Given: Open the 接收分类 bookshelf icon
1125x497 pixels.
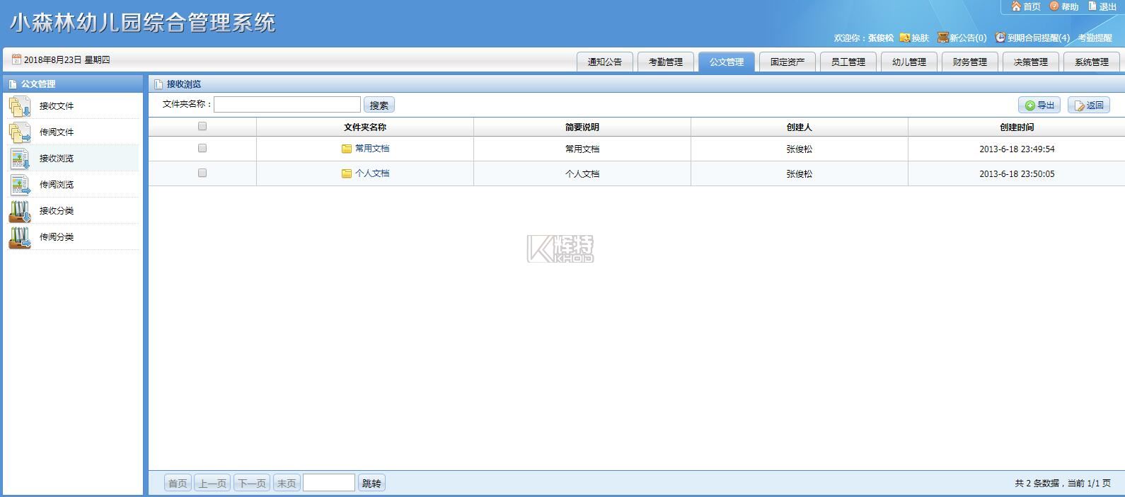Looking at the screenshot, I should (19, 211).
